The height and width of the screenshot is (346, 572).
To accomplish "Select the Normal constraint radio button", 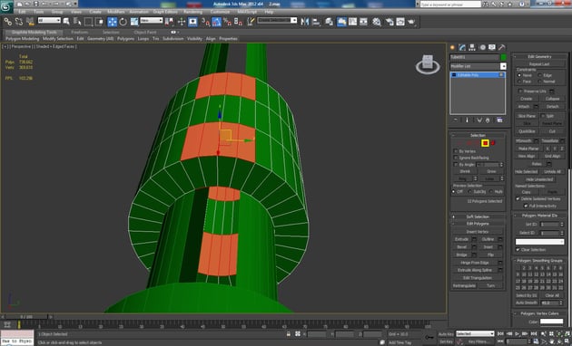I will [x=540, y=82].
